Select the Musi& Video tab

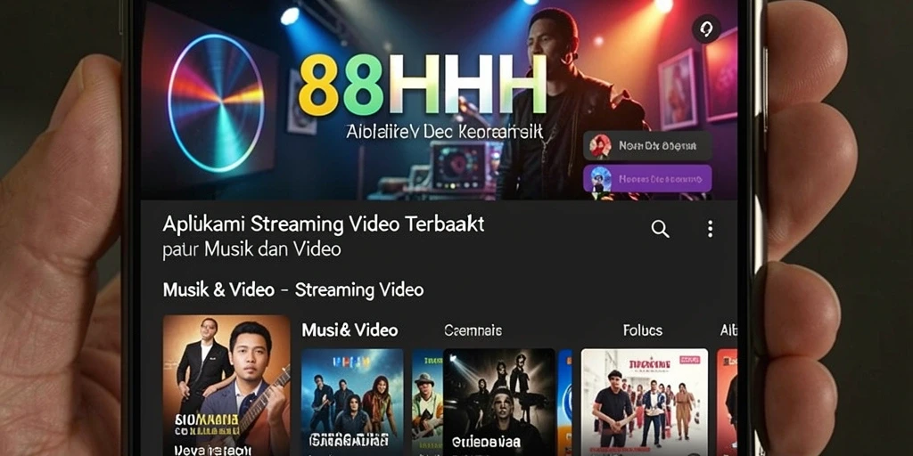pos(350,330)
